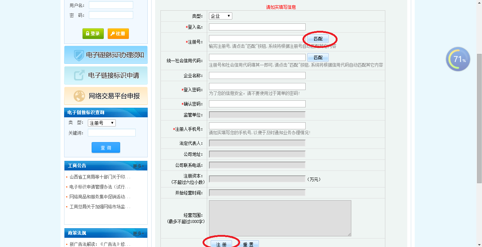
Task: Click 匹配 button next to 注册号 field
Action: [x=318, y=39]
